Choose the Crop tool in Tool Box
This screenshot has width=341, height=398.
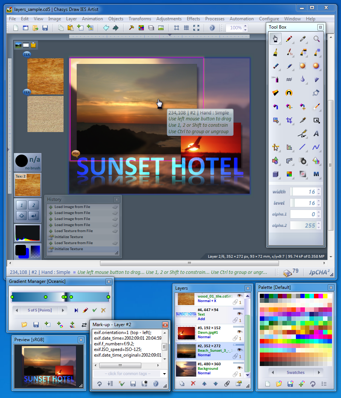click(289, 120)
